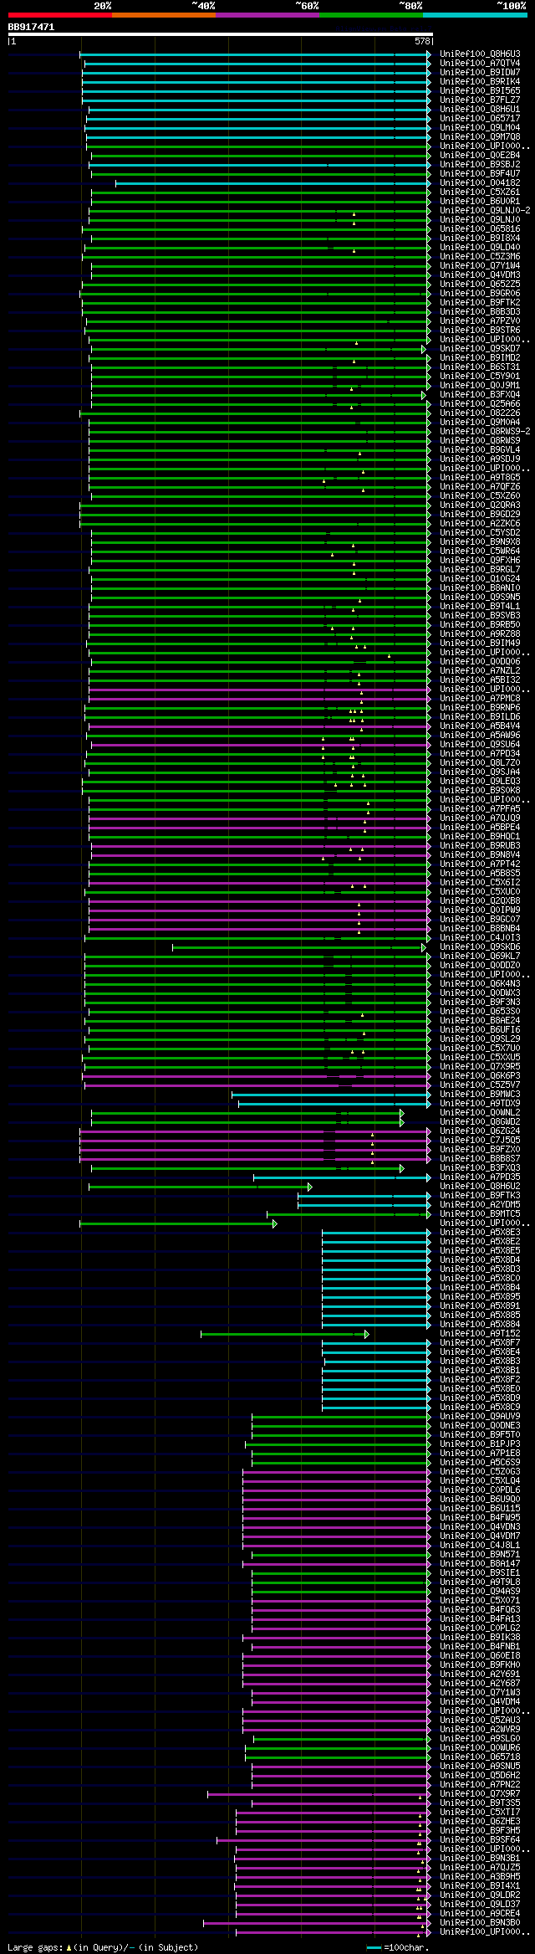Click hit label UniRef100_O82226
The image size is (535, 1954).
point(480,413)
